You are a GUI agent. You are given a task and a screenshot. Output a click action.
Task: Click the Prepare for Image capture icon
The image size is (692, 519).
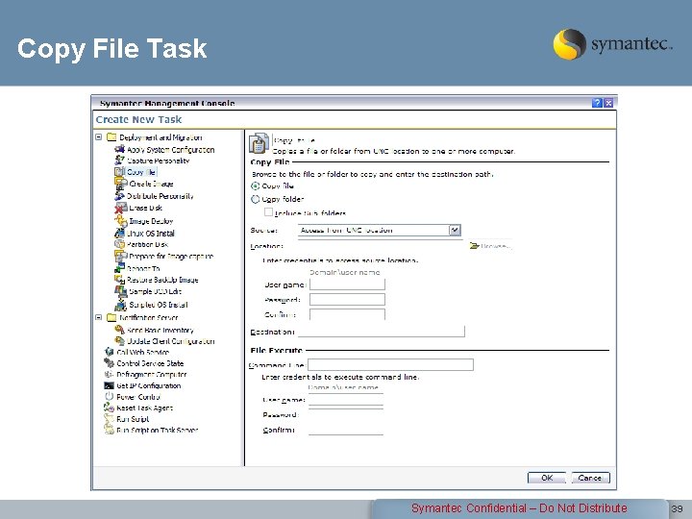[x=120, y=256]
